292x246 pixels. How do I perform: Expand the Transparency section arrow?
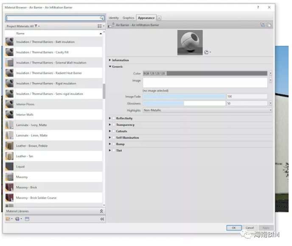click(110, 124)
